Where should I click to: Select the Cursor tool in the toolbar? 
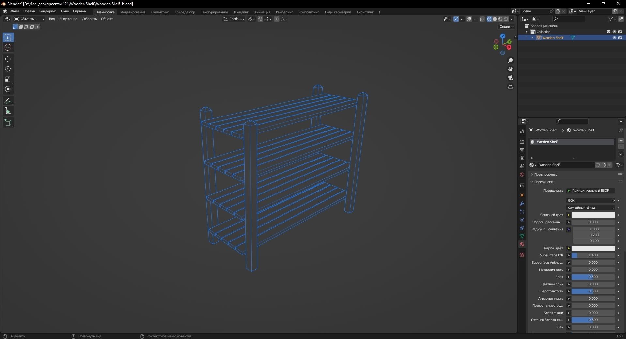coord(8,48)
